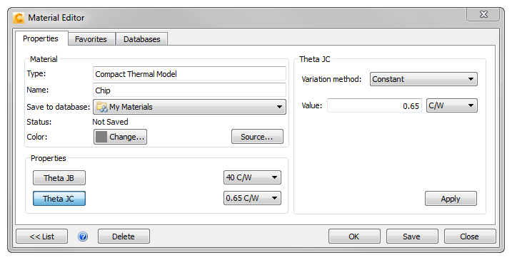Click the Value field showing 0.65
This screenshot has width=512, height=260.
374,106
